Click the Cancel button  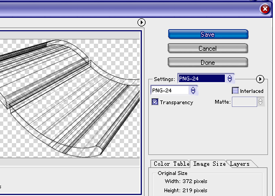click(x=208, y=48)
